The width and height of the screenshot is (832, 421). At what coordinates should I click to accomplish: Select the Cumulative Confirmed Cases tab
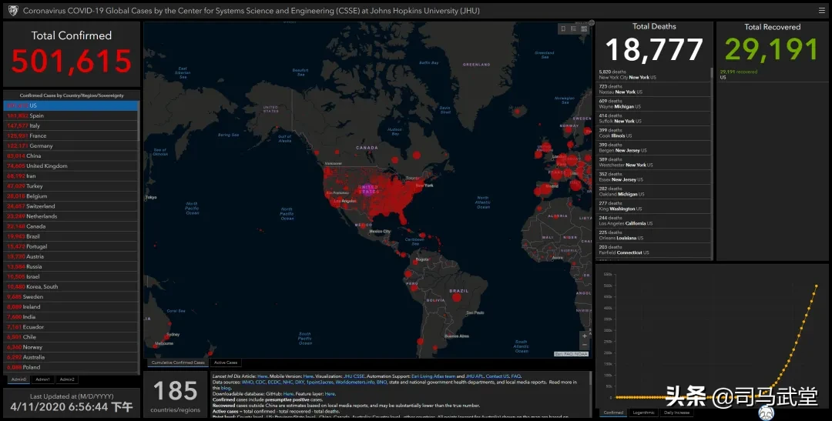coord(178,363)
